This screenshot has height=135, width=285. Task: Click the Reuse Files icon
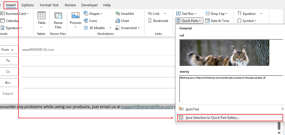pos(58,16)
